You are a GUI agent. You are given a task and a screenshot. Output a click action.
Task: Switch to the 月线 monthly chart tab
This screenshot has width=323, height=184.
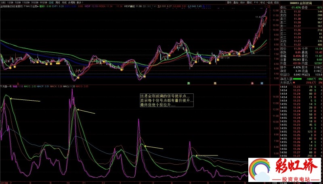(x=65, y=3)
